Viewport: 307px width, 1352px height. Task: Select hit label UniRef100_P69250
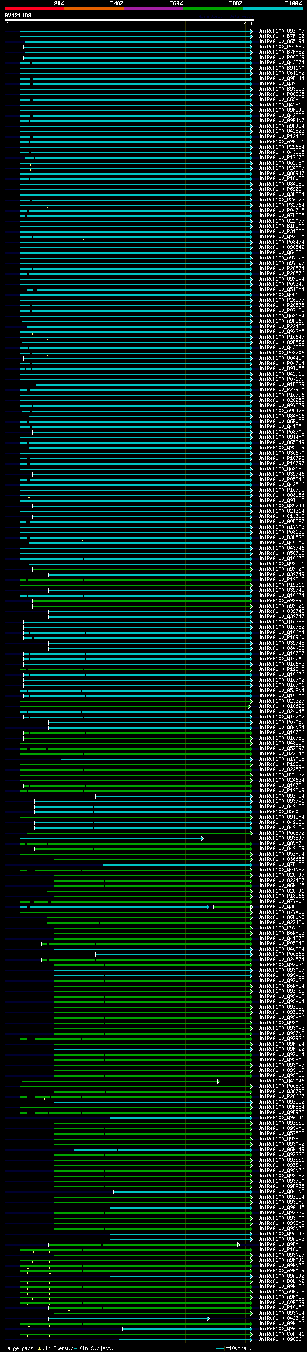(x=281, y=189)
